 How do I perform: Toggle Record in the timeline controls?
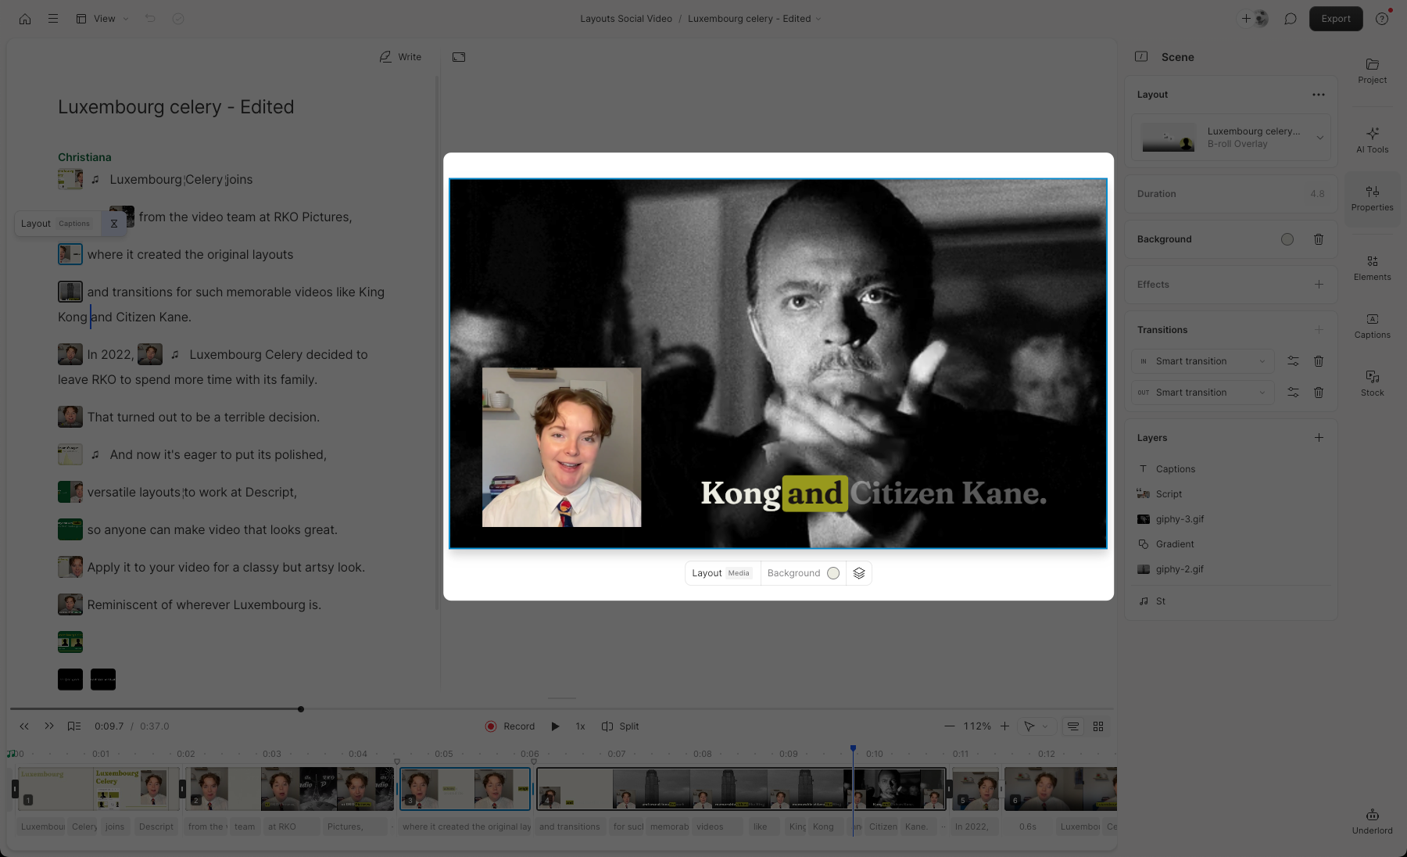tap(510, 726)
